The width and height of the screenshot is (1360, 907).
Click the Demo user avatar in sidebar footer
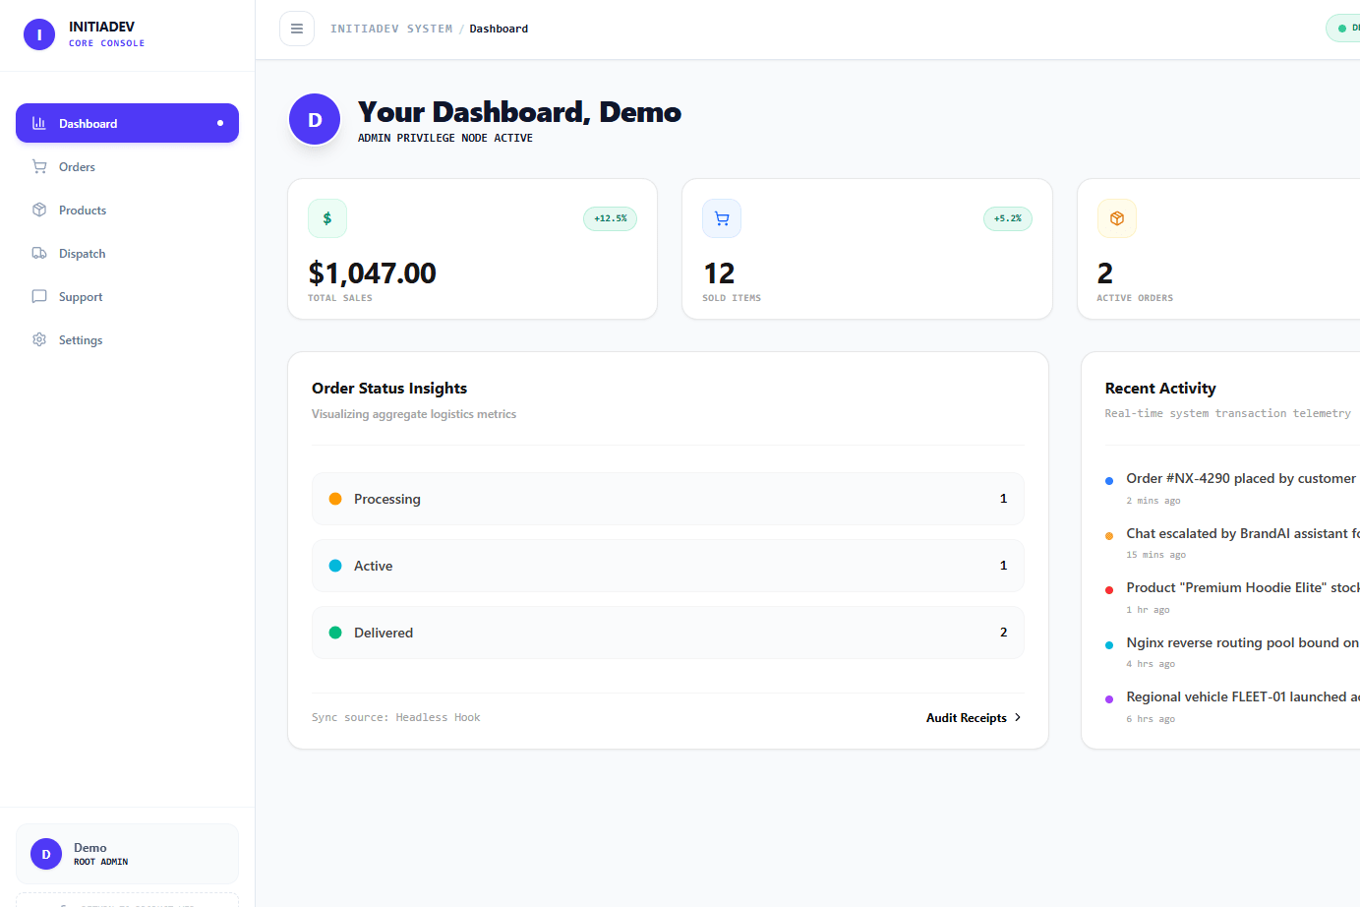[46, 854]
